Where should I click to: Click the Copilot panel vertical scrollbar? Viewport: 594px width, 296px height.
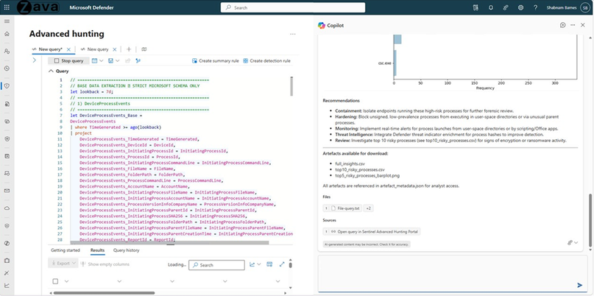[590, 221]
